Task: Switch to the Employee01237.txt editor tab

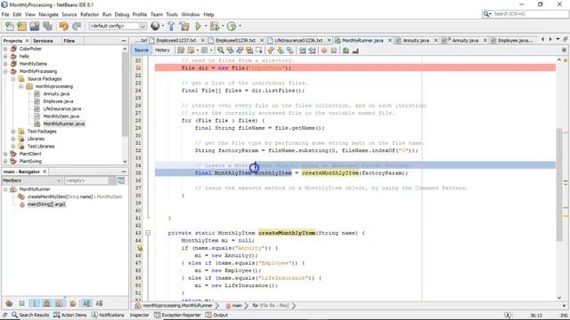Action: 176,40
